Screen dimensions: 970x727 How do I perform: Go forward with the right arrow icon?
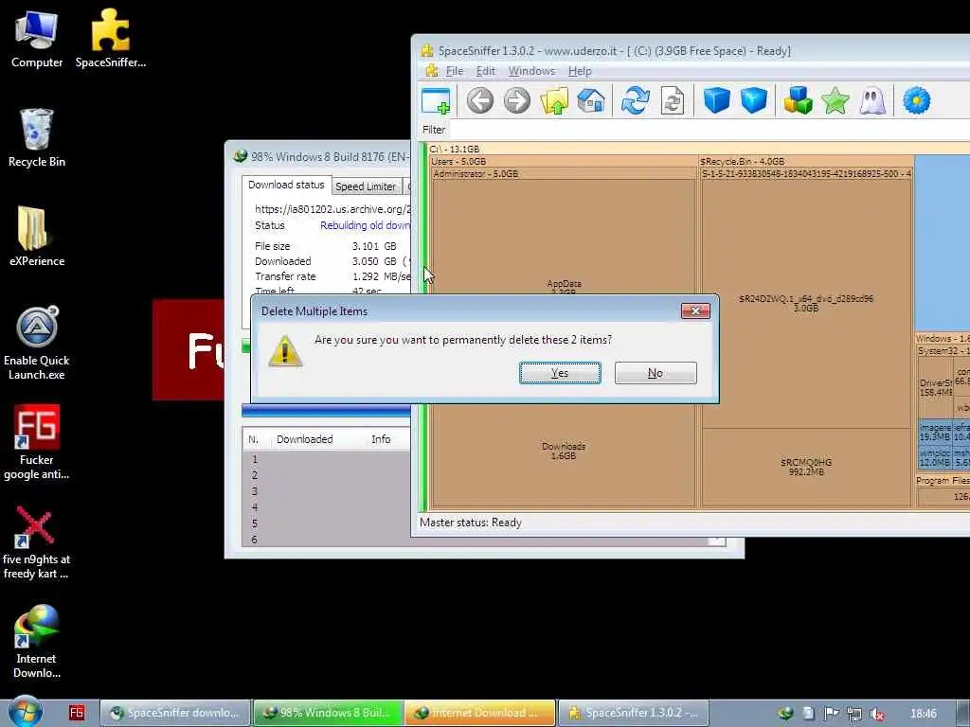pyautogui.click(x=517, y=100)
